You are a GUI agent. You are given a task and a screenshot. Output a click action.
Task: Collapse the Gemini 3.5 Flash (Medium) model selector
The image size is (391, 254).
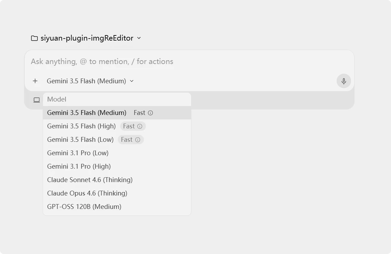pos(90,81)
